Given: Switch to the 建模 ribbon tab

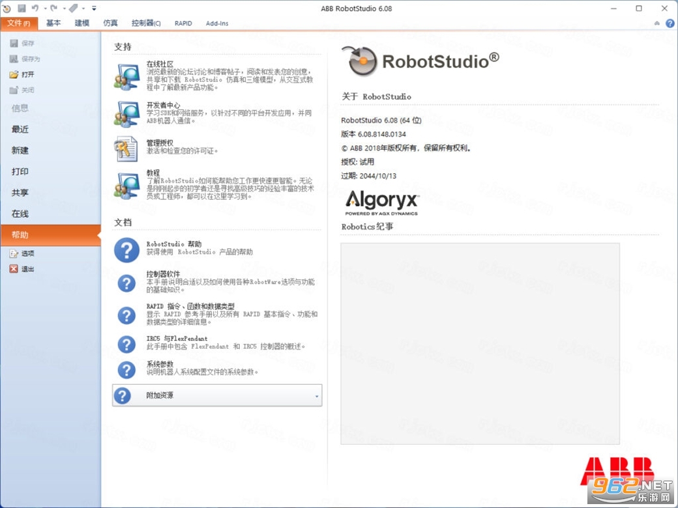Looking at the screenshot, I should [x=82, y=23].
